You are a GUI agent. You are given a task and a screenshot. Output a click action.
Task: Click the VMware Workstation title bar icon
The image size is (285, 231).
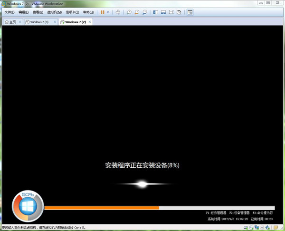pyautogui.click(x=3, y=4)
